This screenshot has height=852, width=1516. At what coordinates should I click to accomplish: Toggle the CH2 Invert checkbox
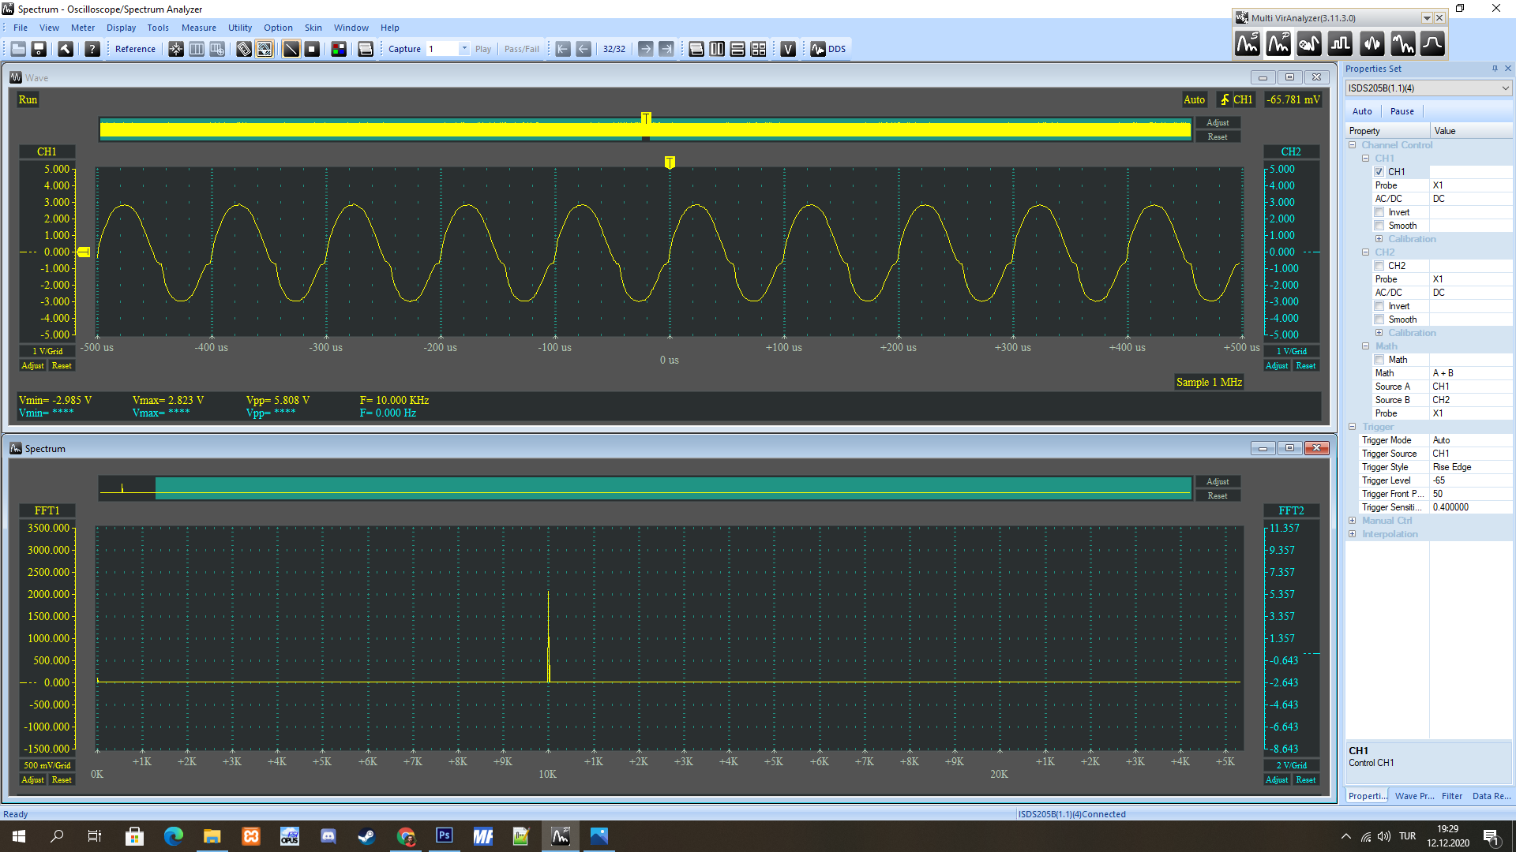click(x=1379, y=306)
